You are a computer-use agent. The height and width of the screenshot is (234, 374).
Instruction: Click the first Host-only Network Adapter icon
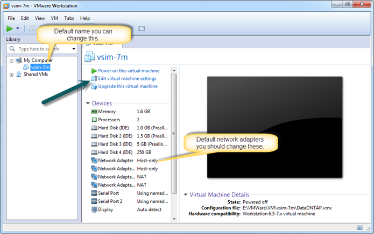[94, 160]
